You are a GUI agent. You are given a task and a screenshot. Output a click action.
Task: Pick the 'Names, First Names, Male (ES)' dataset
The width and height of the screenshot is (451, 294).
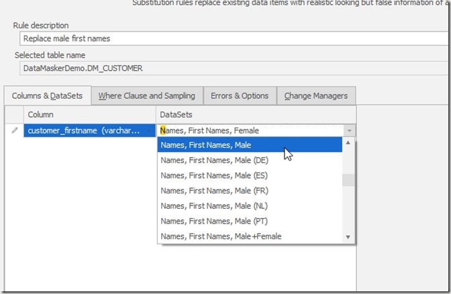click(250, 175)
